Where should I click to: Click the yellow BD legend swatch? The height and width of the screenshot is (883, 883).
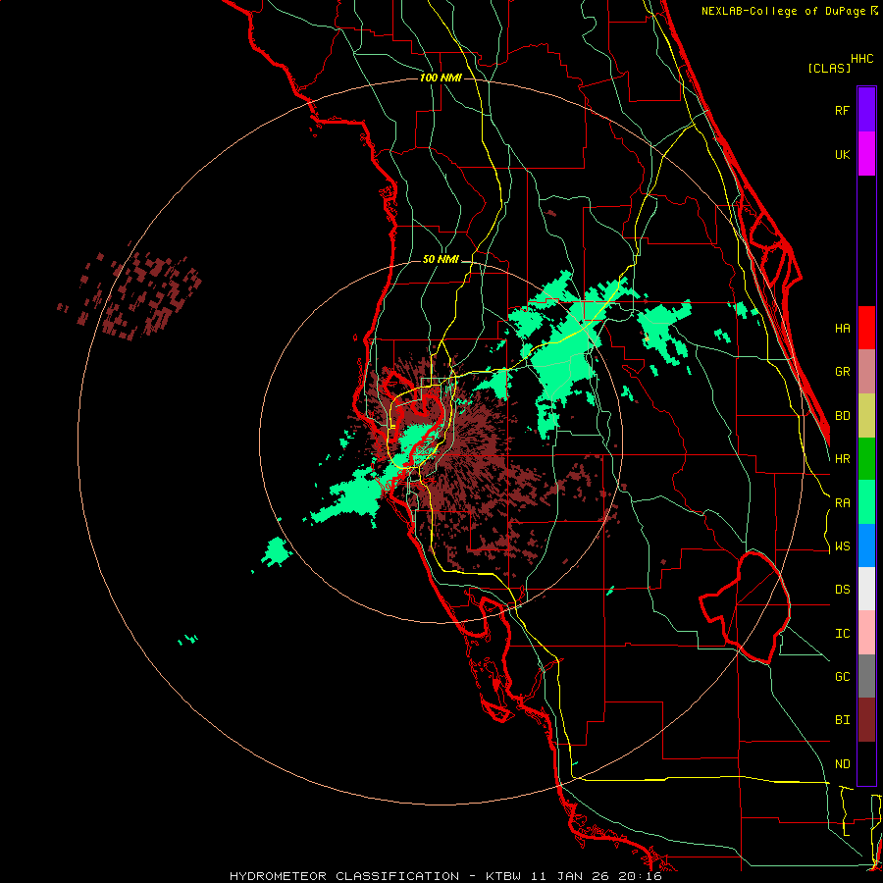click(866, 416)
